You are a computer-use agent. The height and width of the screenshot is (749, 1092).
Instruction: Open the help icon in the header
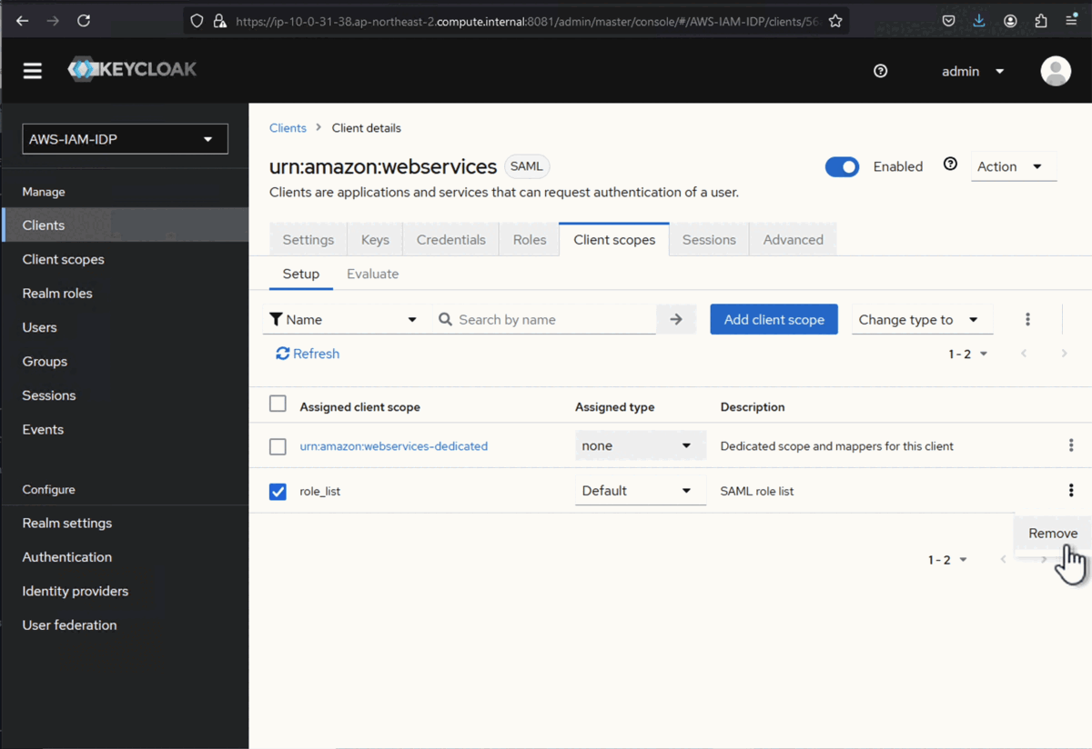(880, 71)
